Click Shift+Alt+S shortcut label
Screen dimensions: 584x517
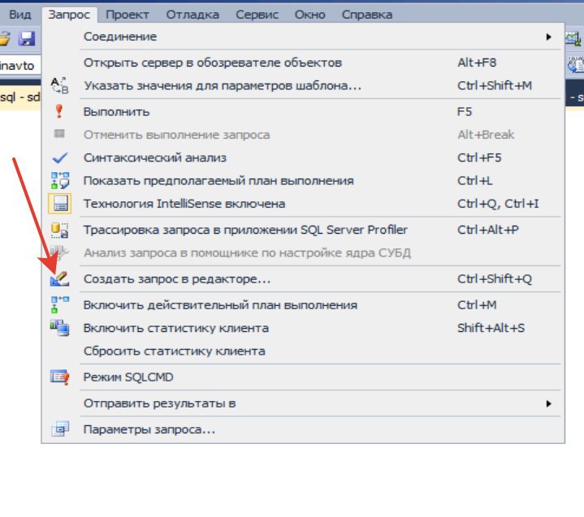coord(491,328)
